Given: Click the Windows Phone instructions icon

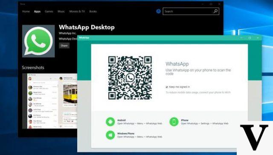Looking at the screenshot, I should (x=110, y=135).
